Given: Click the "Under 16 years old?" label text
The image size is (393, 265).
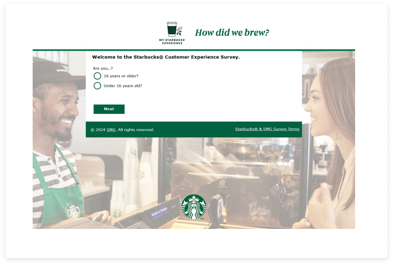Looking at the screenshot, I should coord(123,86).
